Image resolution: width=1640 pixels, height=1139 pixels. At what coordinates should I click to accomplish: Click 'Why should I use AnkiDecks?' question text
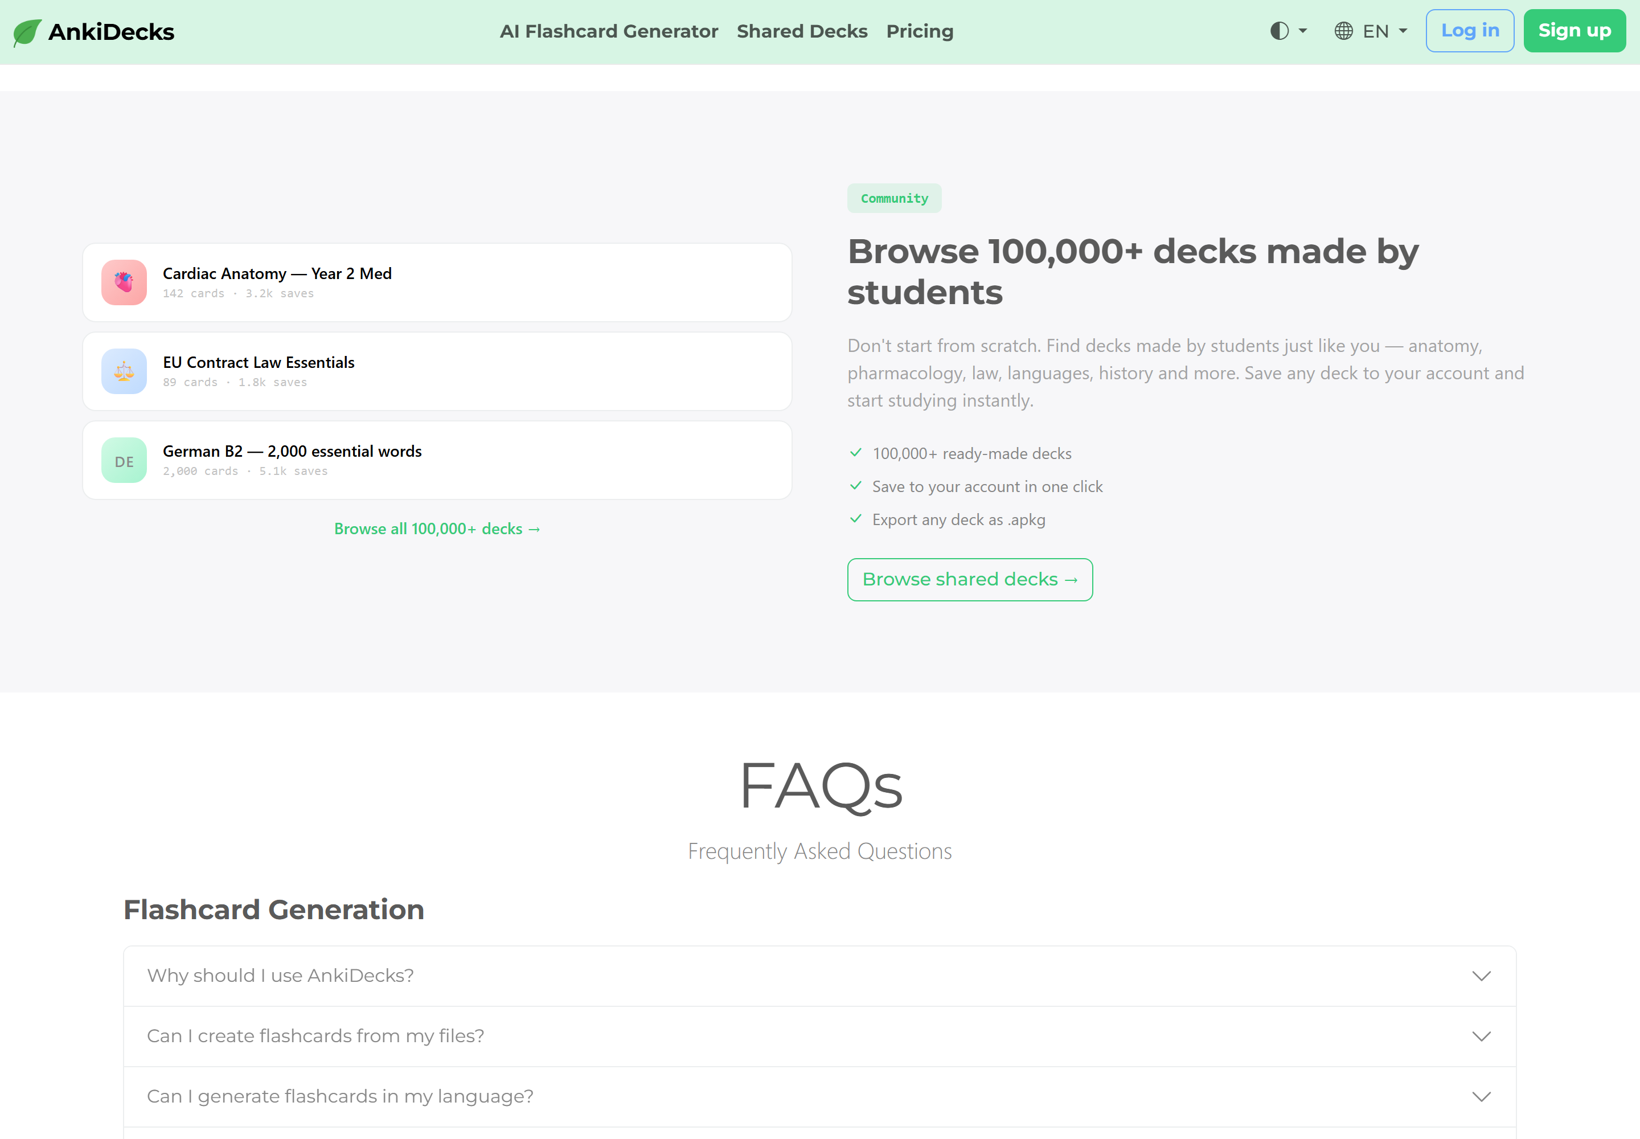[x=281, y=976]
